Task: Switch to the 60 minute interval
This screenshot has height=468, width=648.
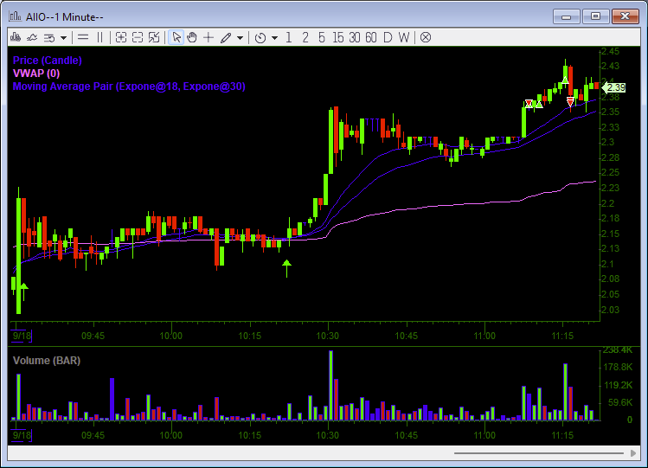Action: (370, 37)
